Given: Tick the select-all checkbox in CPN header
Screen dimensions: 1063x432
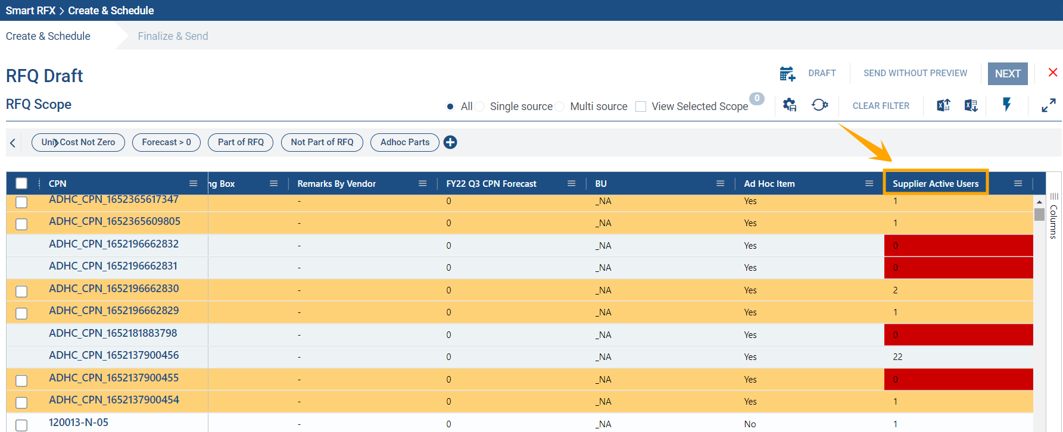Looking at the screenshot, I should (21, 183).
